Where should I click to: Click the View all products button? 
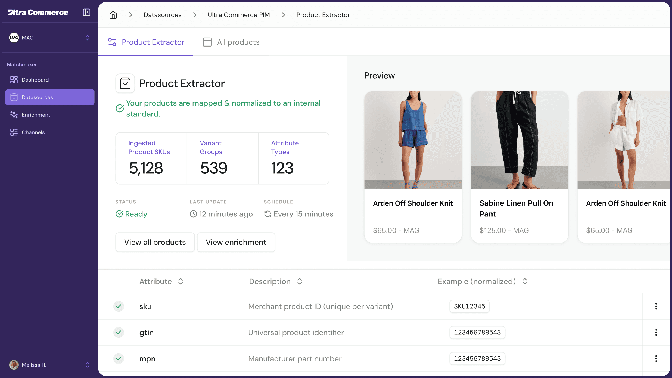[155, 242]
